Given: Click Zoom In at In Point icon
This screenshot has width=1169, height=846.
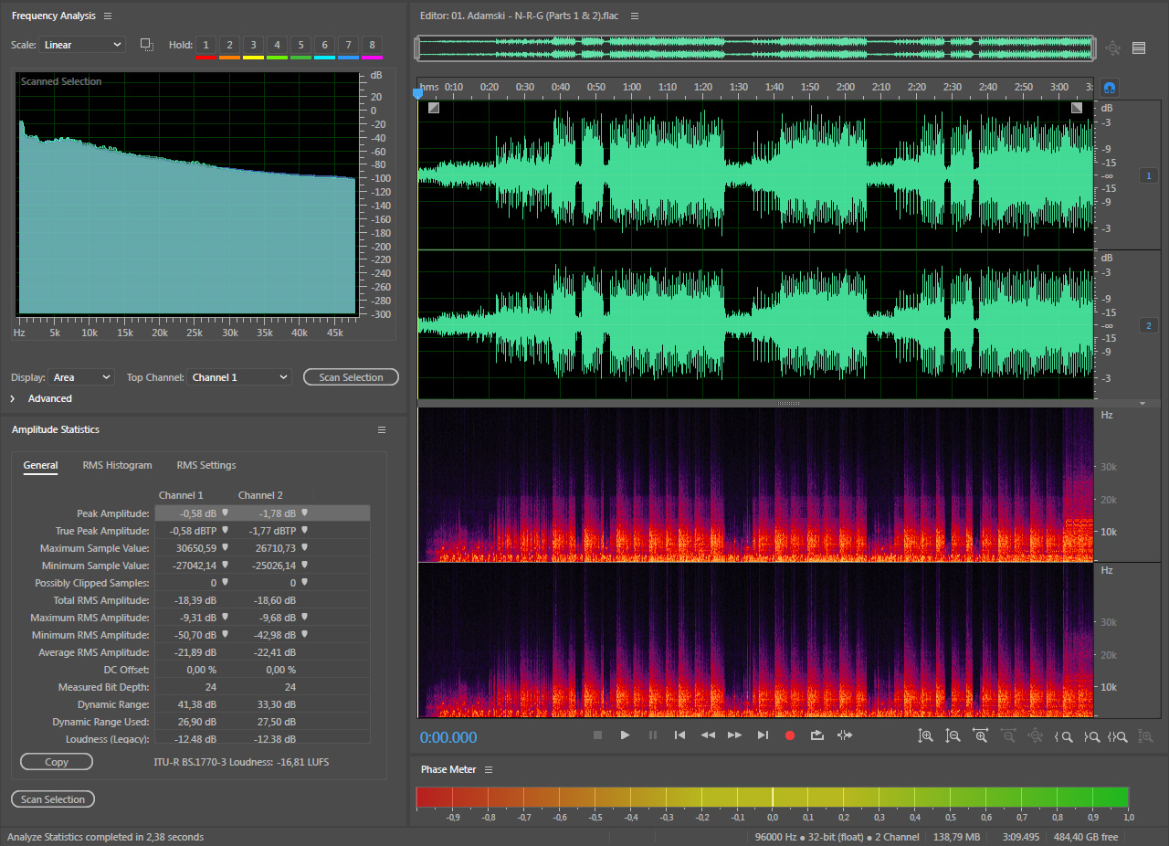Looking at the screenshot, I should [1063, 736].
